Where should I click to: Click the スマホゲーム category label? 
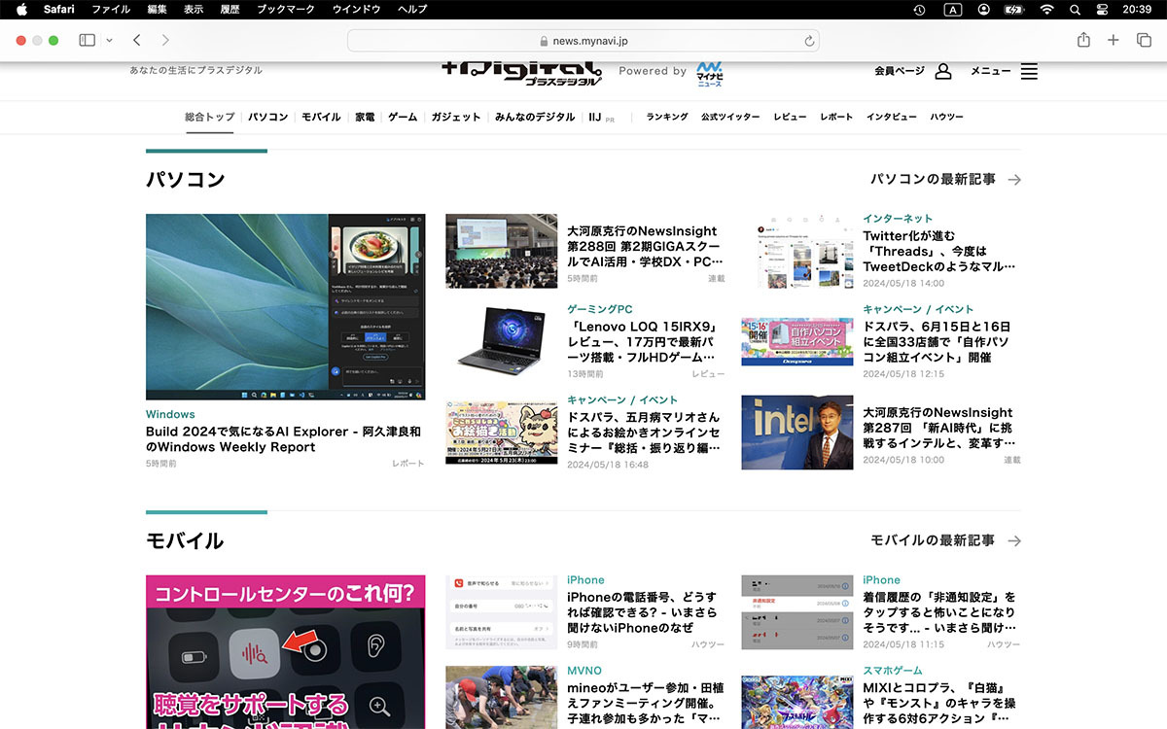[893, 671]
